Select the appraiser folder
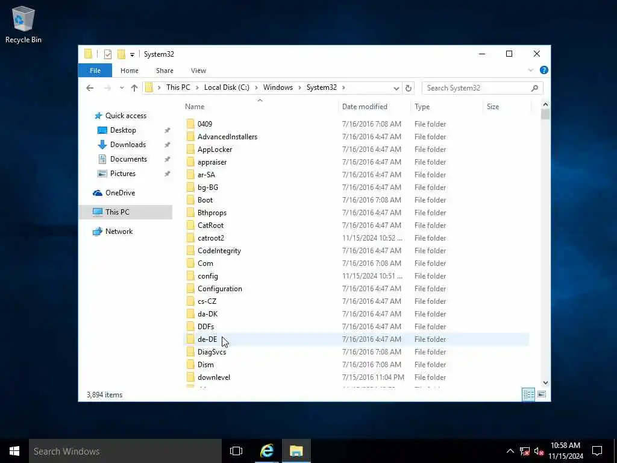Screen dimensions: 617x463 (212, 162)
